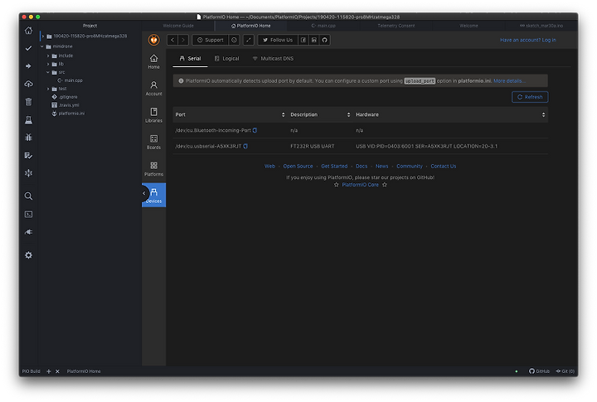Open the sketch_mar30a.ino tab

[541, 26]
